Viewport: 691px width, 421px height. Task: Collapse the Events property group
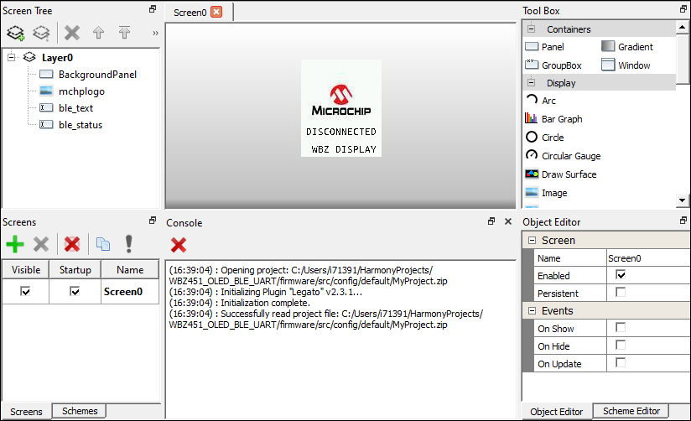tap(532, 311)
